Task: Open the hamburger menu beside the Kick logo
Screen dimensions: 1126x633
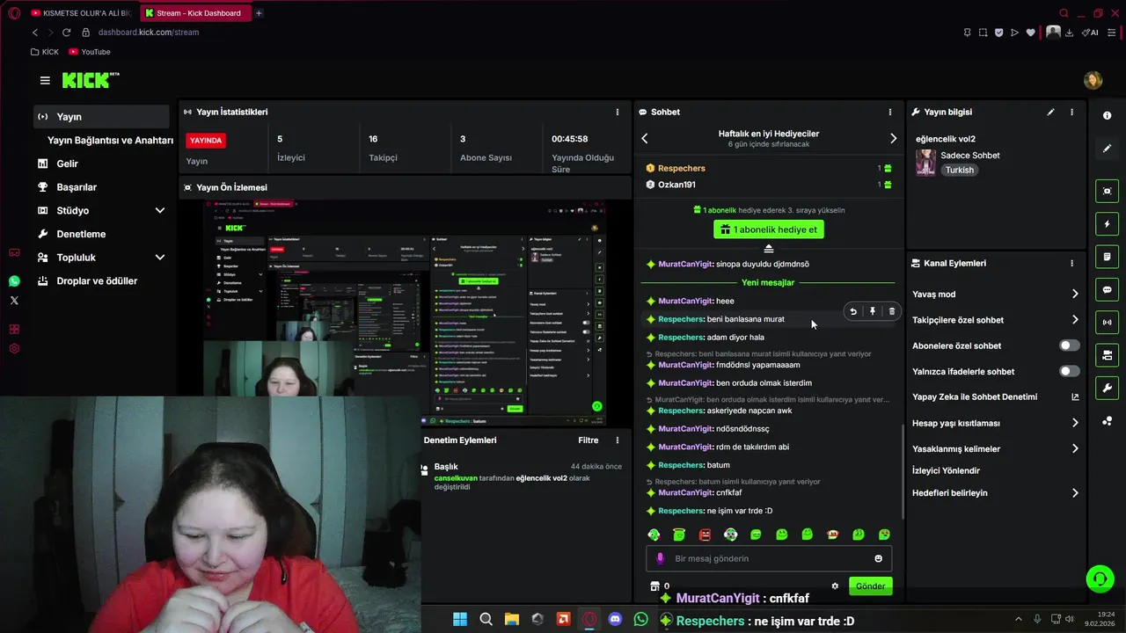Action: click(45, 80)
